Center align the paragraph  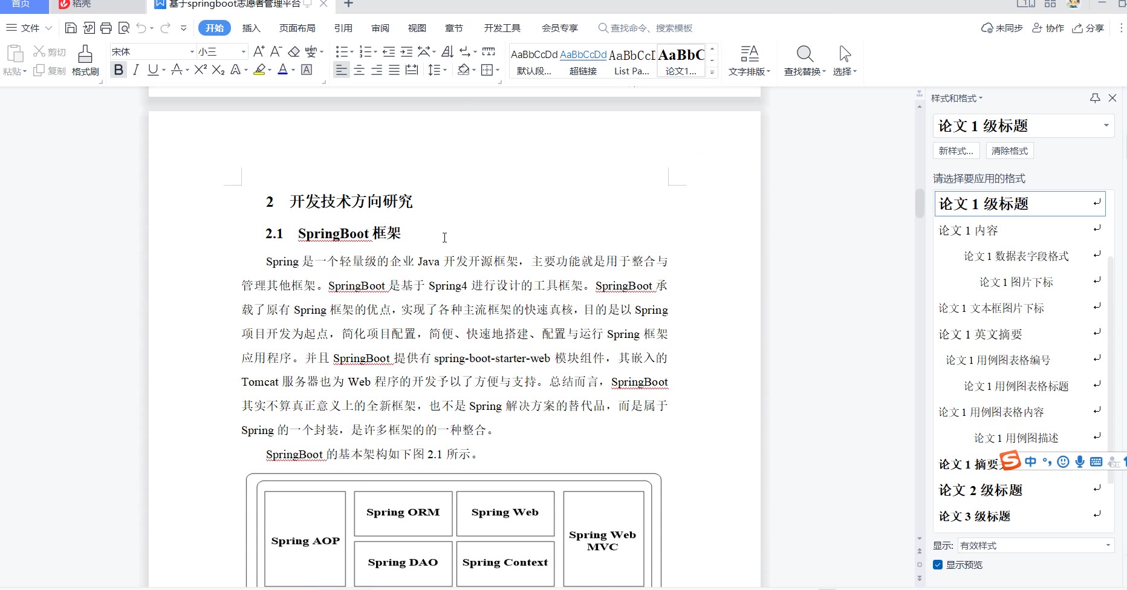coord(359,70)
